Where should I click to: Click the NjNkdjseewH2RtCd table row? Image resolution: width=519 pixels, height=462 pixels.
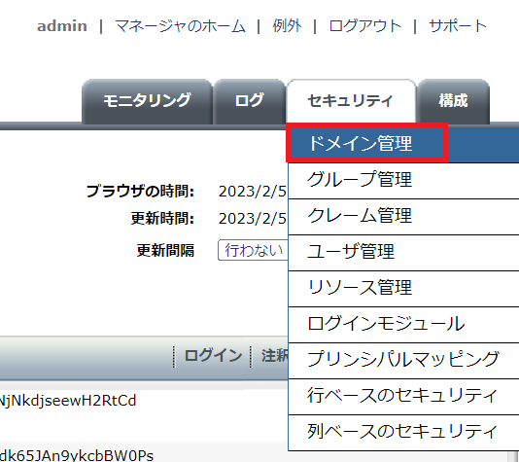pos(144,401)
